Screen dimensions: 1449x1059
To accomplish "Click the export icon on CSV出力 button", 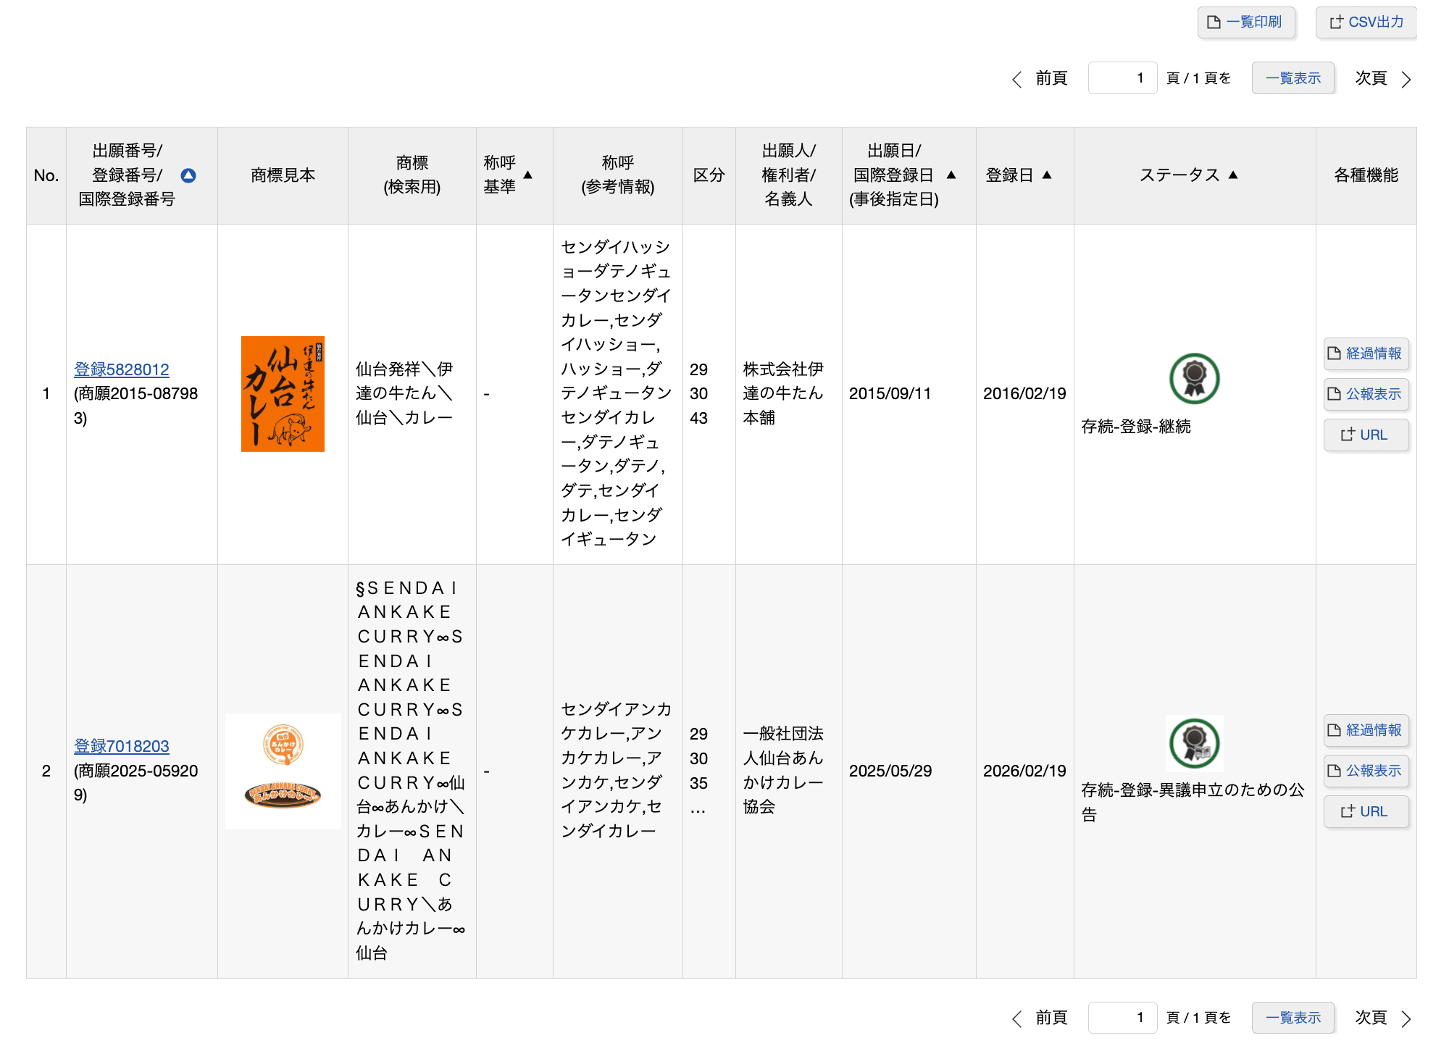I will 1337,22.
